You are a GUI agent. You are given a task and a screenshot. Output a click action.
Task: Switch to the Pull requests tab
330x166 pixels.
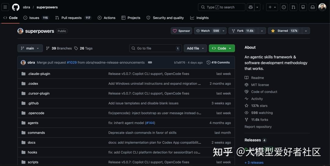point(73,18)
